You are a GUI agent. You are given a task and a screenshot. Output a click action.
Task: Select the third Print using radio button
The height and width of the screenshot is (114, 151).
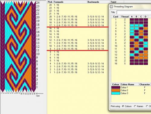[147, 106]
